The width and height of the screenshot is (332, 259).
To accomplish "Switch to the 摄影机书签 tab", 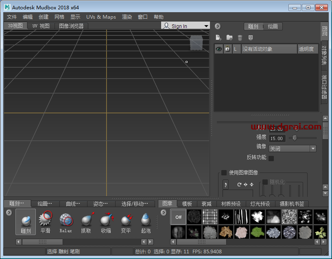I will pos(292,204).
